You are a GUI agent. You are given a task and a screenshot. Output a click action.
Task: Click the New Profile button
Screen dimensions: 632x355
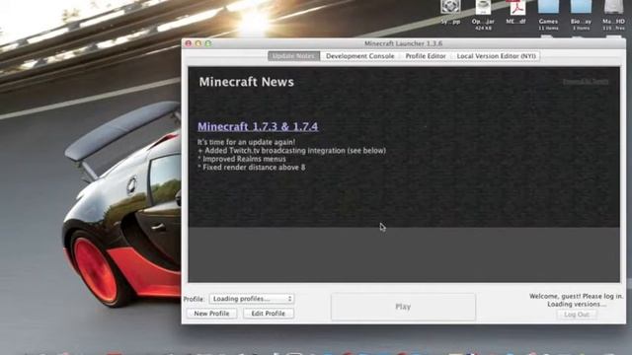pyautogui.click(x=211, y=314)
